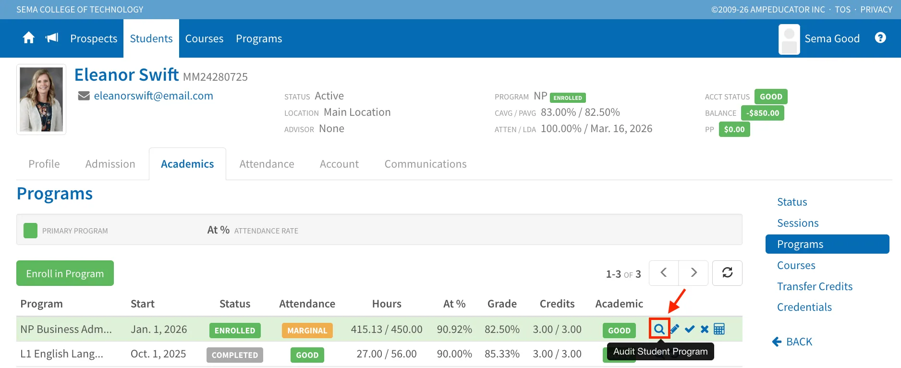Click the Sema Good user avatar

[x=789, y=39]
